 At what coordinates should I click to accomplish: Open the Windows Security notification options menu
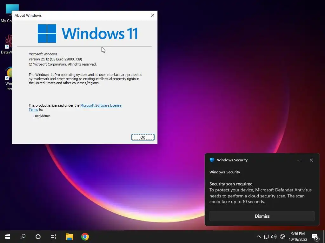299,160
